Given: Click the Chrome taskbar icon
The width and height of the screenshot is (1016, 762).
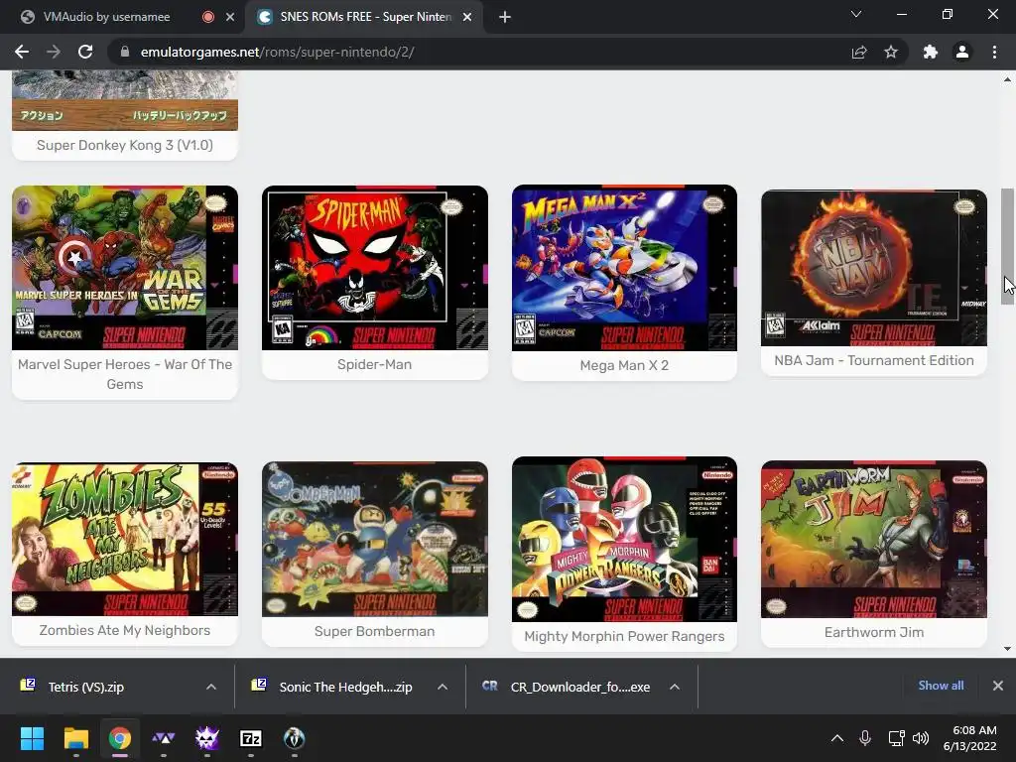Looking at the screenshot, I should click(x=120, y=738).
